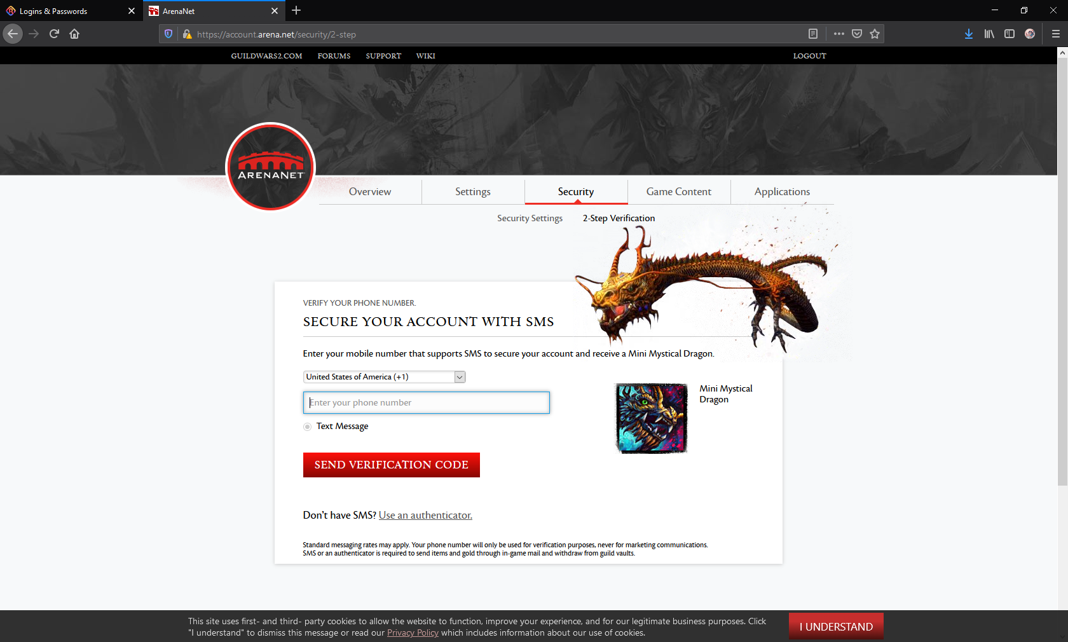Open the Privacy Policy link
Viewport: 1068px width, 642px height.
click(x=413, y=632)
